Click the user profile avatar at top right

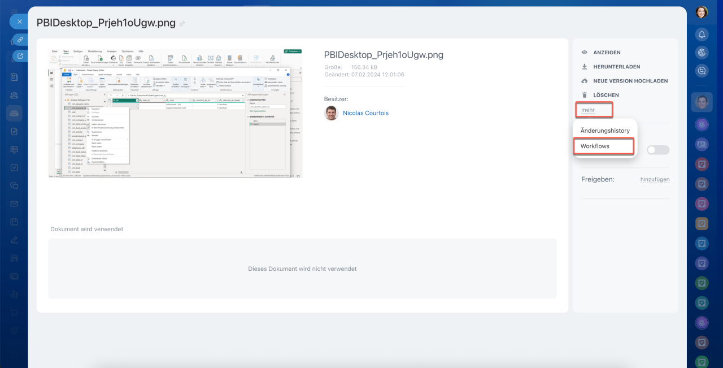[702, 12]
